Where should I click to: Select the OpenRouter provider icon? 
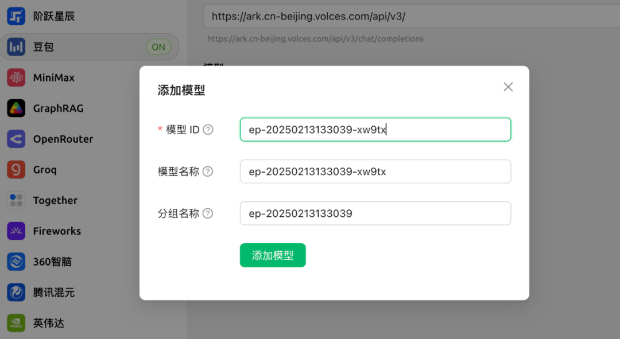click(16, 139)
